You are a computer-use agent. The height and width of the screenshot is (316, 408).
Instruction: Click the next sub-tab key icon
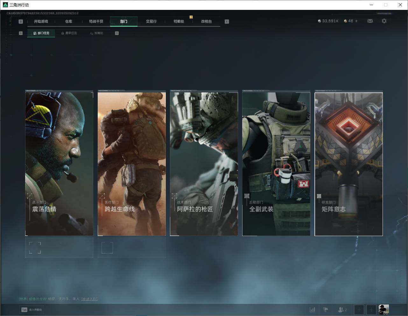click(x=117, y=33)
